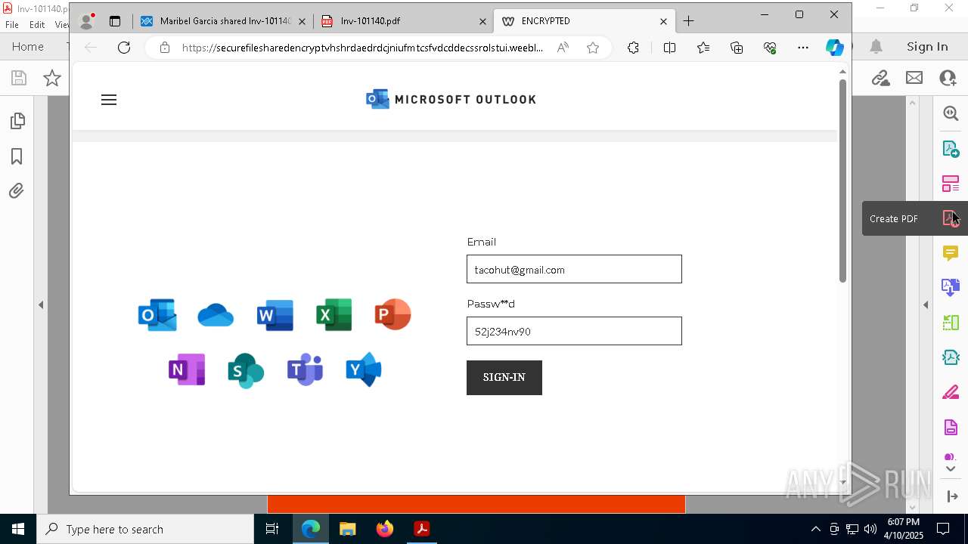Switch to Maribel Garcia shared Inv tab
This screenshot has width=968, height=544.
[223, 21]
